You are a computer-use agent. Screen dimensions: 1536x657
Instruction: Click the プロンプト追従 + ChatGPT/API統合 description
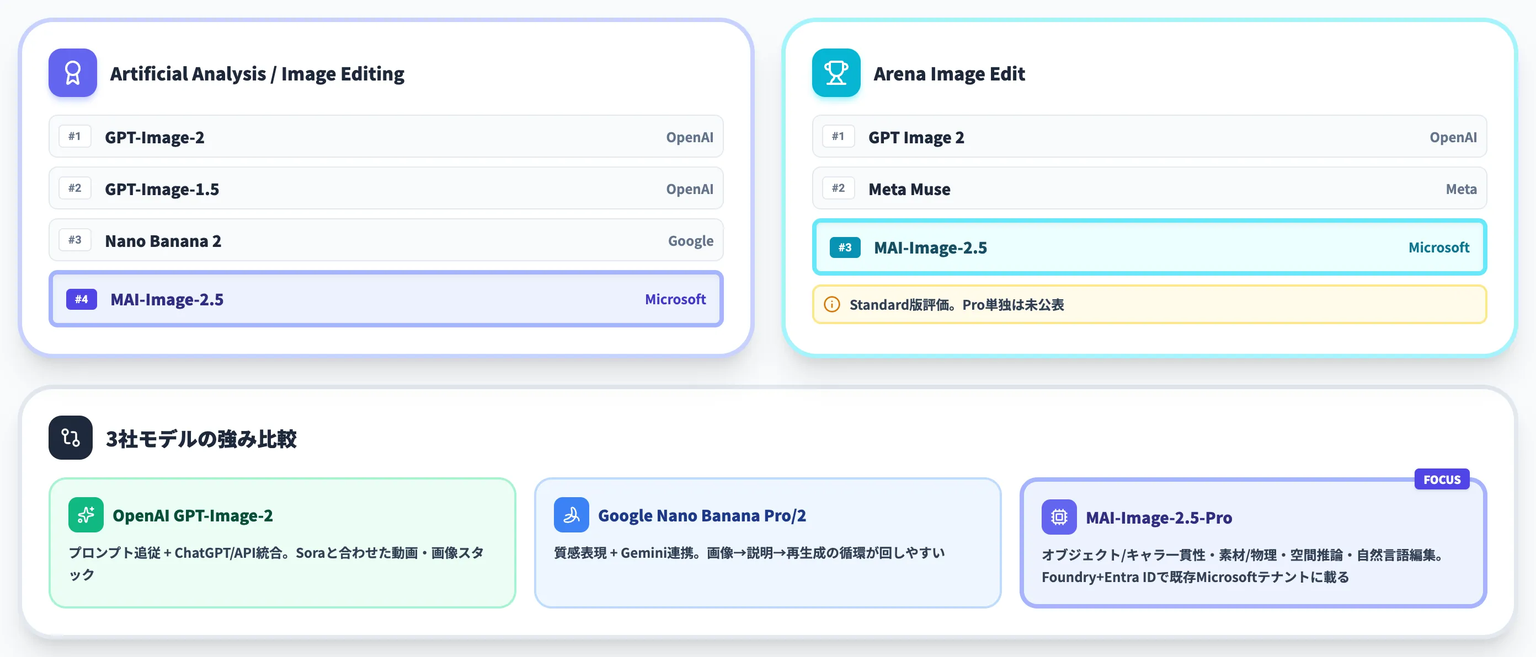coord(276,563)
